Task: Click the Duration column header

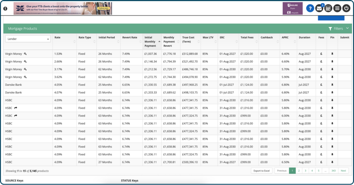Action: [x=304, y=37]
